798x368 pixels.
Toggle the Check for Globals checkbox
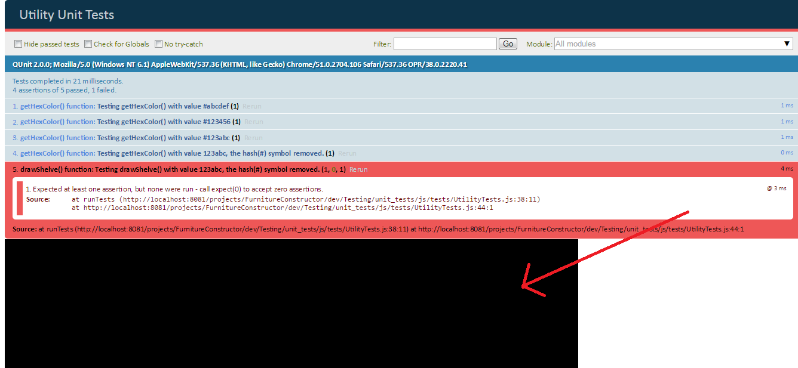[88, 44]
